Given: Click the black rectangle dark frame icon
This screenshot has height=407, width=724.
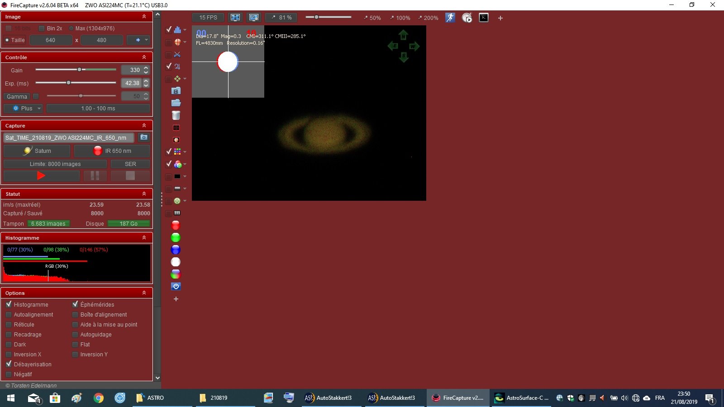Looking at the screenshot, I should click(177, 176).
